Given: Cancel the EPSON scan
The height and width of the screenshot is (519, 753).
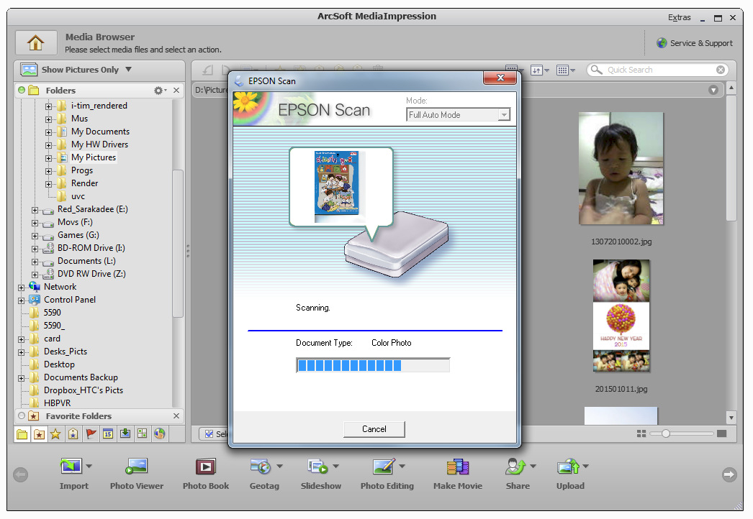Looking at the screenshot, I should (x=374, y=429).
